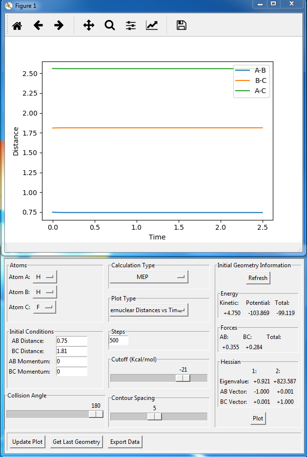Click the Cutoff slider handle
This screenshot has height=457, width=307.
tap(183, 378)
